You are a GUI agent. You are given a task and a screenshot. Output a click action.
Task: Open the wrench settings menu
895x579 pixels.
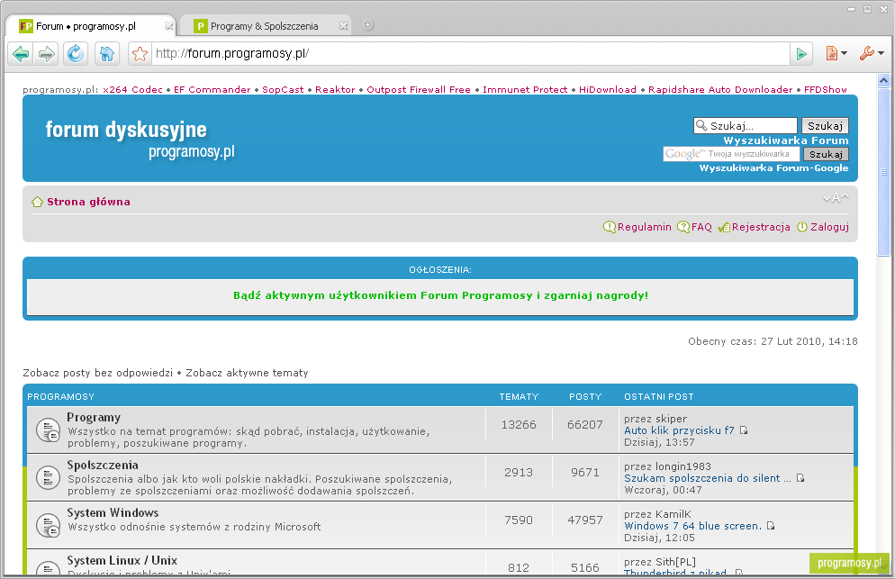pos(872,53)
